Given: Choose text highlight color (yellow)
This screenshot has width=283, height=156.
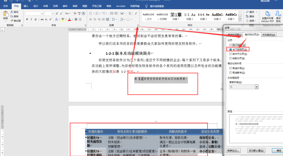Looking at the screenshot, I should [63, 19].
